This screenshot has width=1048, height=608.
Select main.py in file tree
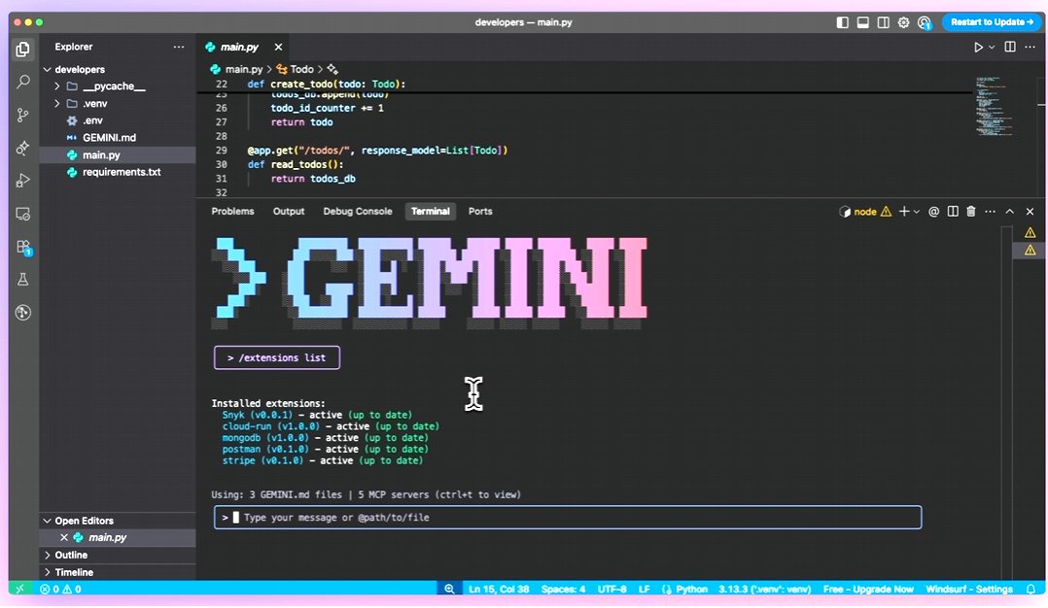click(x=118, y=154)
